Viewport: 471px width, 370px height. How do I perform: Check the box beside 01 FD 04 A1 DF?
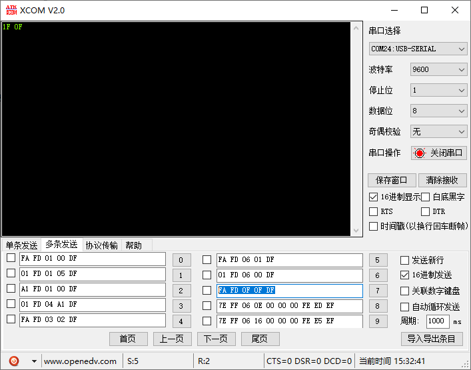[x=11, y=304]
